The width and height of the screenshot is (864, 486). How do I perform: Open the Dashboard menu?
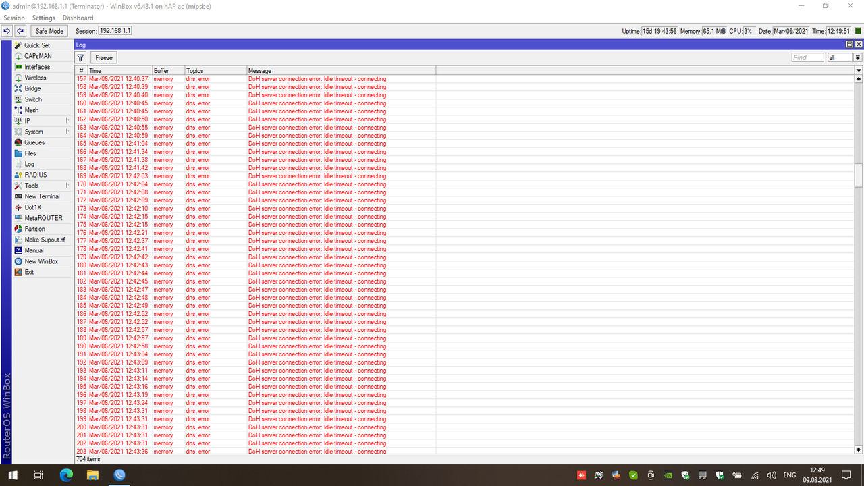pos(78,18)
